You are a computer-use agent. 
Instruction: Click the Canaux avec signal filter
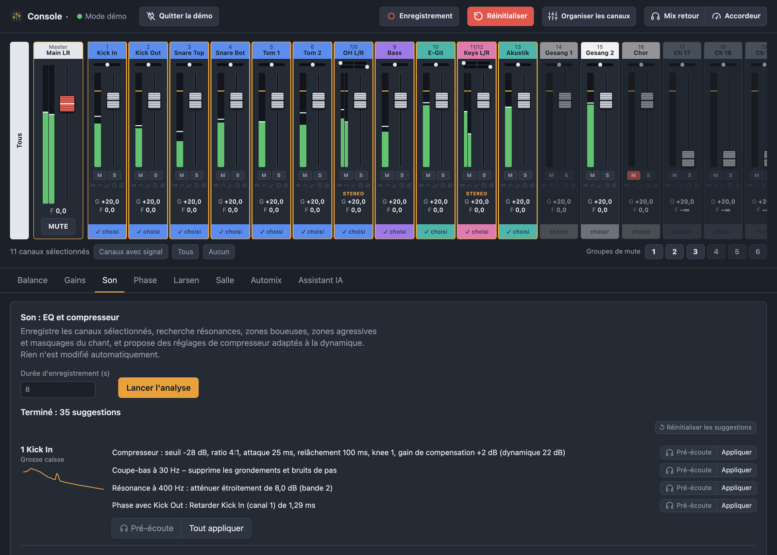click(x=131, y=252)
